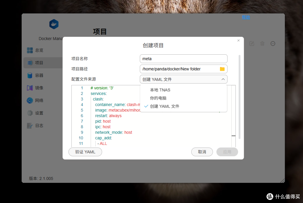The width and height of the screenshot is (303, 203).
Task: Open 总览 in the sidebar
Action: [x=39, y=50]
